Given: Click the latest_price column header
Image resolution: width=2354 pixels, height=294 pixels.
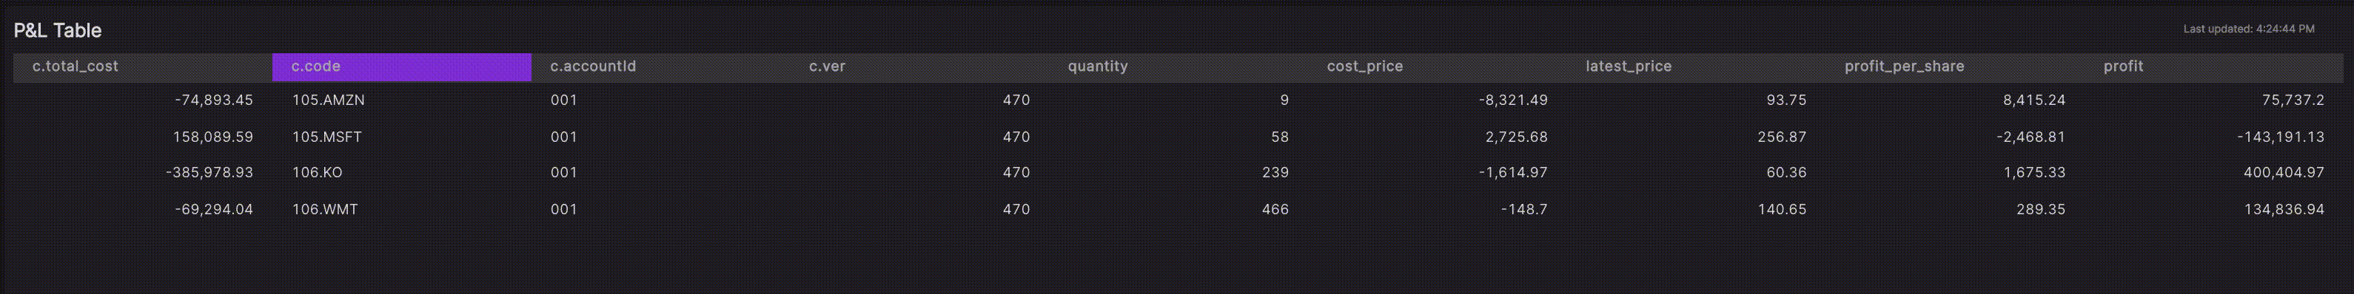Looking at the screenshot, I should click(1696, 66).
